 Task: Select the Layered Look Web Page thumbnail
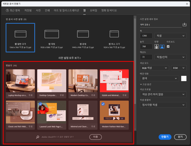click(52, 112)
